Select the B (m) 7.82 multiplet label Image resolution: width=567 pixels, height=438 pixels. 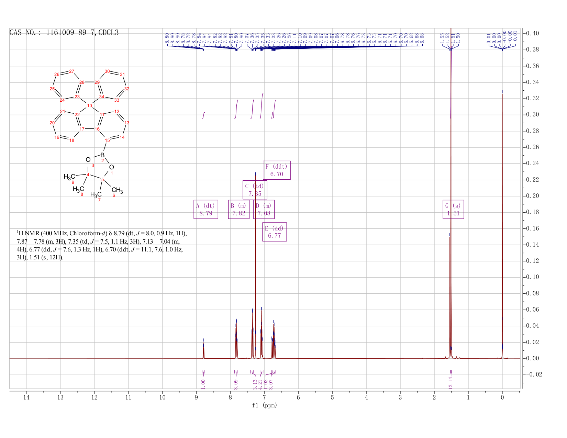(239, 210)
